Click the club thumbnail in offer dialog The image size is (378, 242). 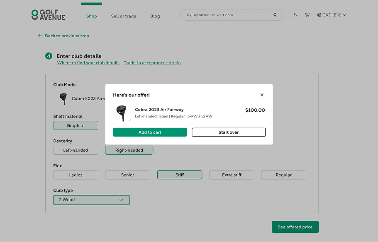(122, 113)
